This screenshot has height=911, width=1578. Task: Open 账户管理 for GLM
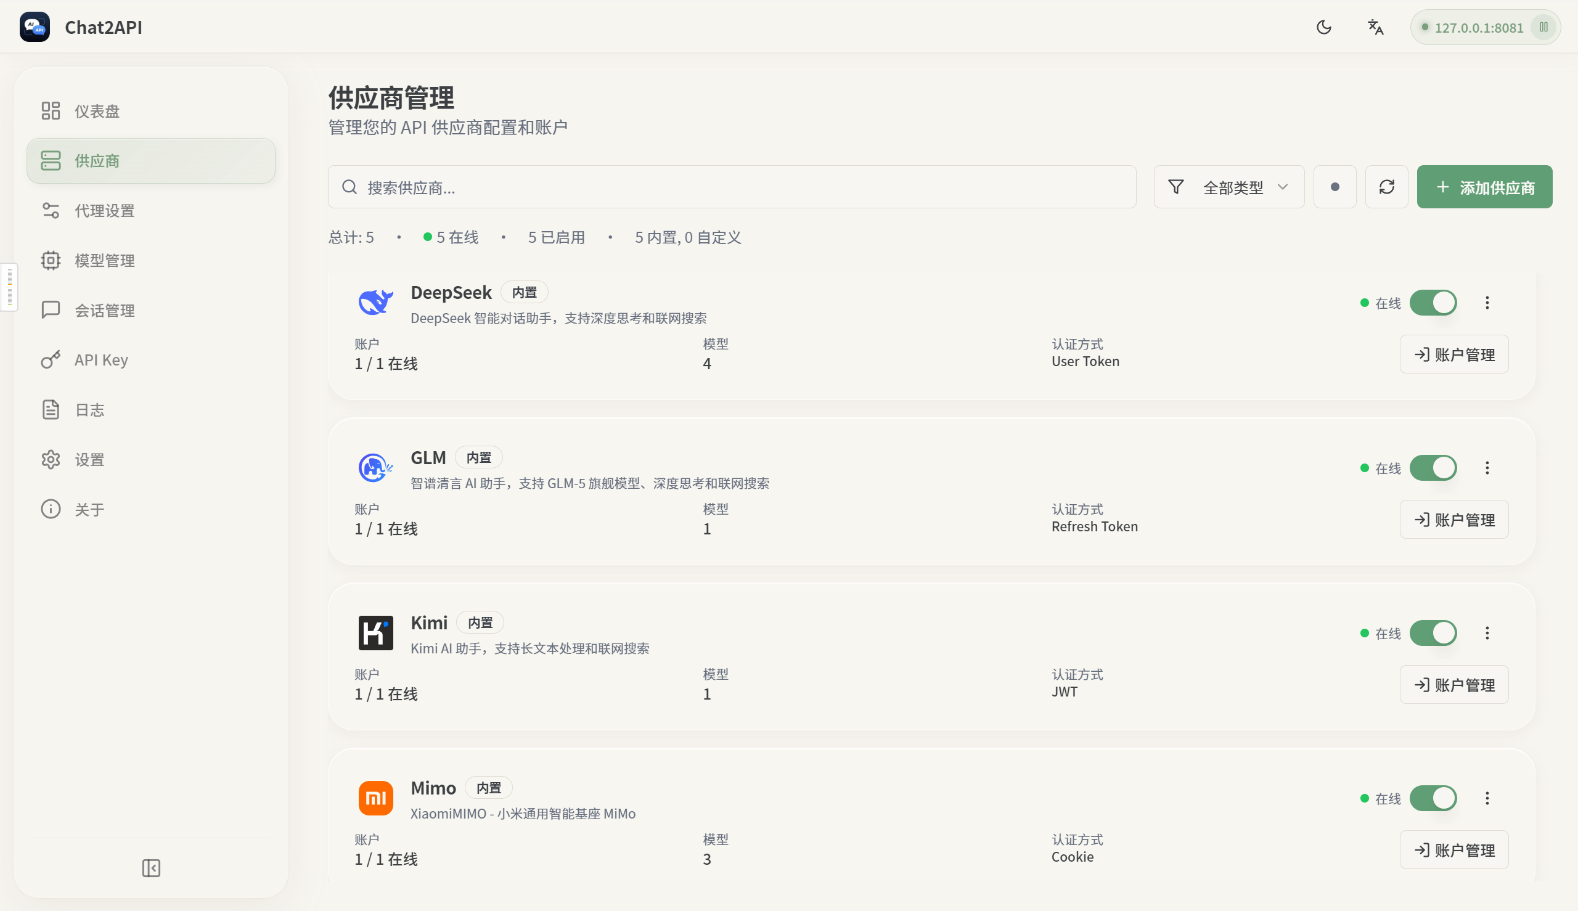click(1453, 520)
